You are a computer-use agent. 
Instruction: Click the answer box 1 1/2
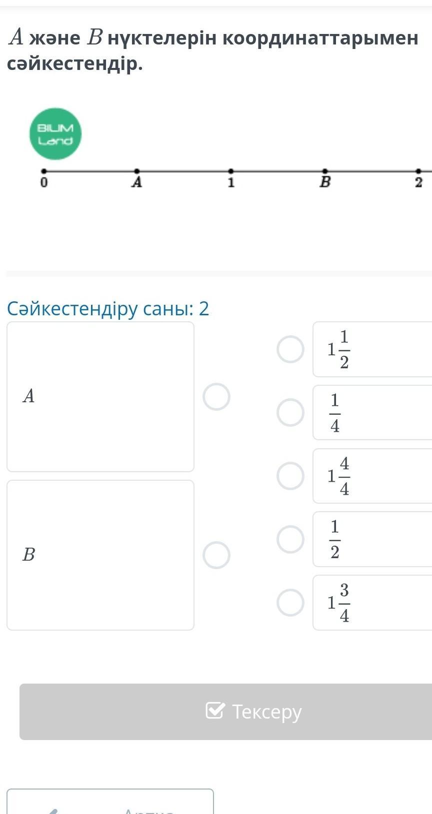(x=372, y=349)
